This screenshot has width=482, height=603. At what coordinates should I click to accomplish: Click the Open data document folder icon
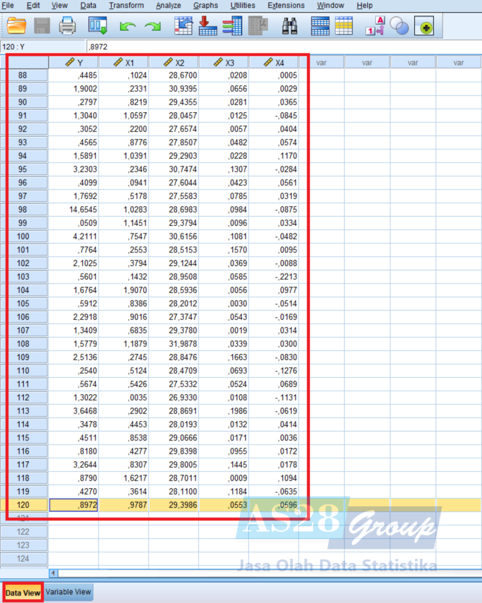17,26
